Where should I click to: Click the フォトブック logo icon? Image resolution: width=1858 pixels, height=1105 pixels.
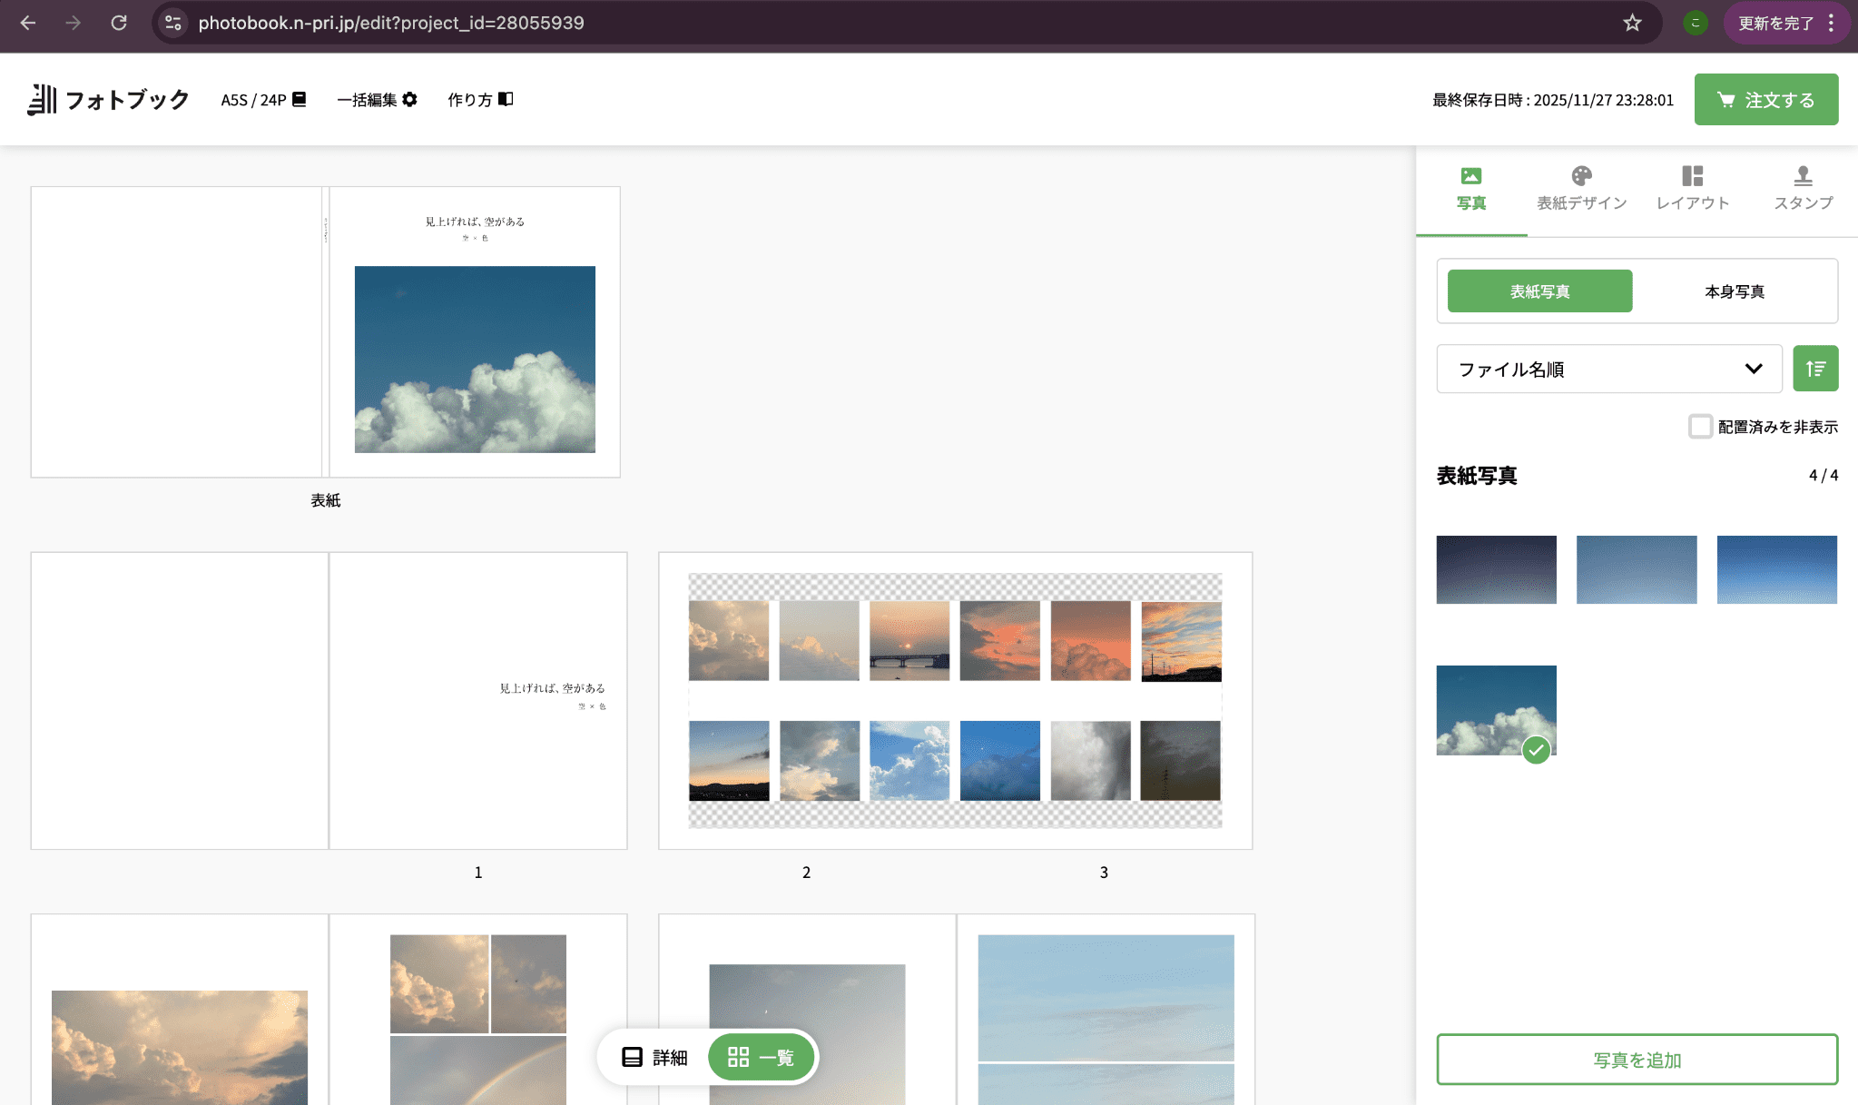(42, 99)
